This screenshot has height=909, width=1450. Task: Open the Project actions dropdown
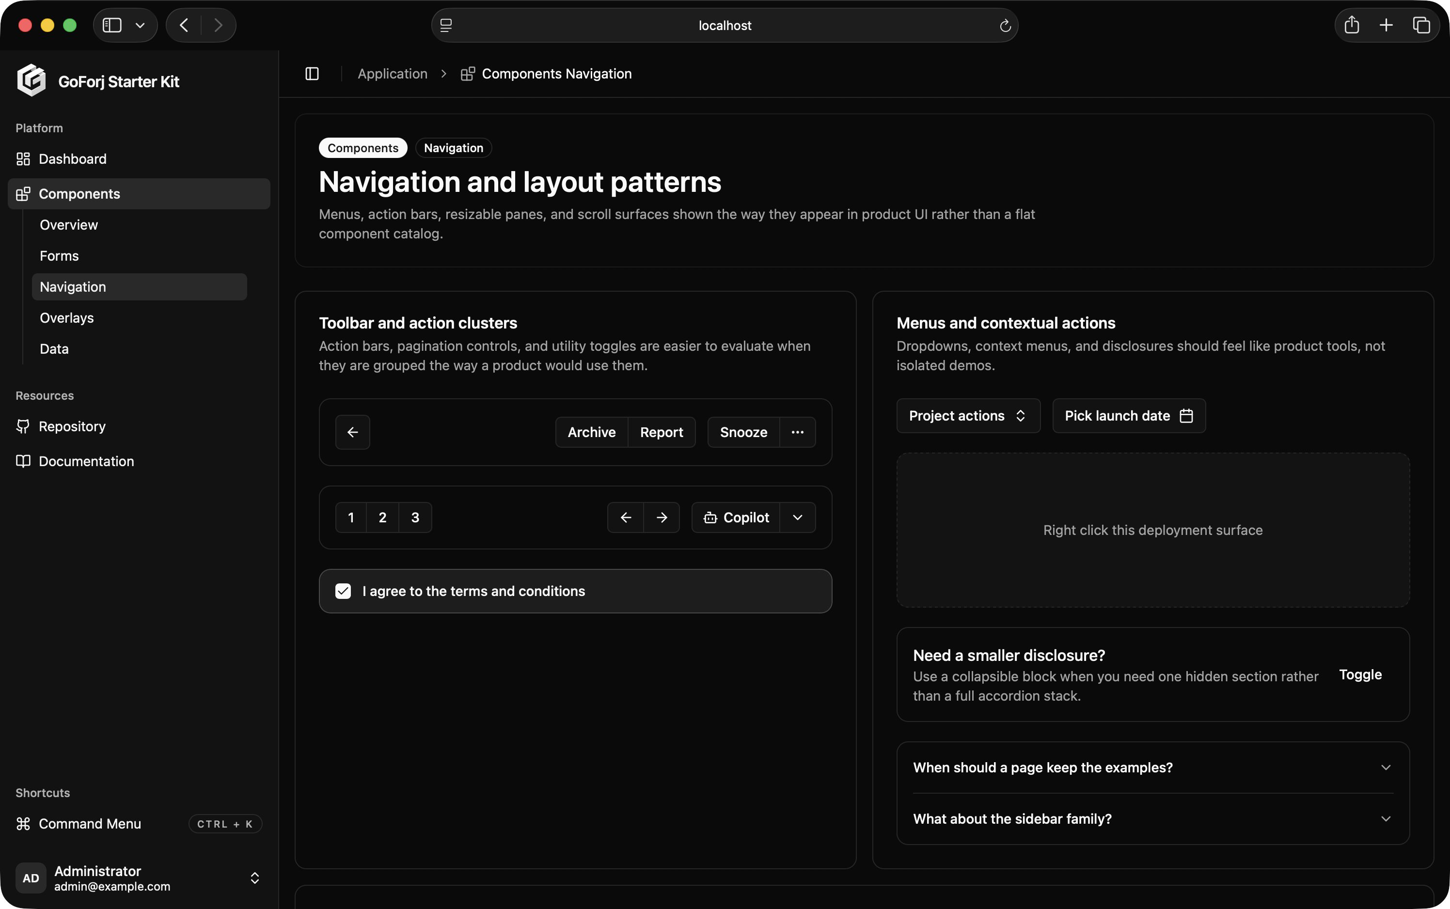coord(968,415)
